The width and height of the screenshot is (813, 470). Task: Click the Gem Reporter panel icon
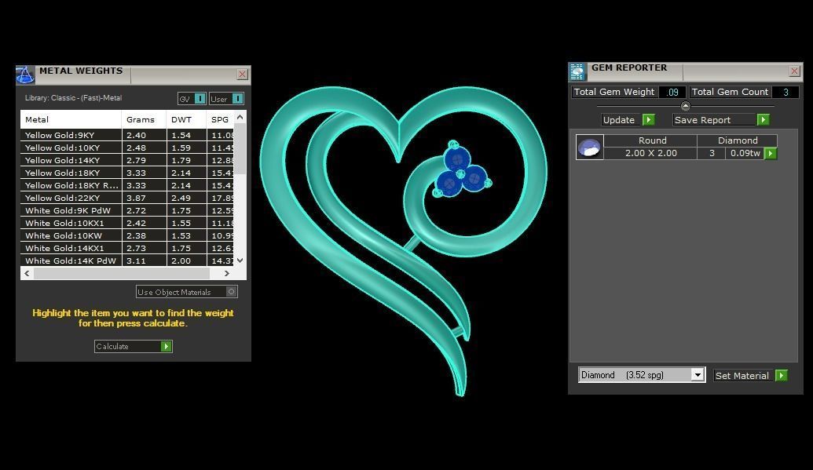pyautogui.click(x=577, y=71)
